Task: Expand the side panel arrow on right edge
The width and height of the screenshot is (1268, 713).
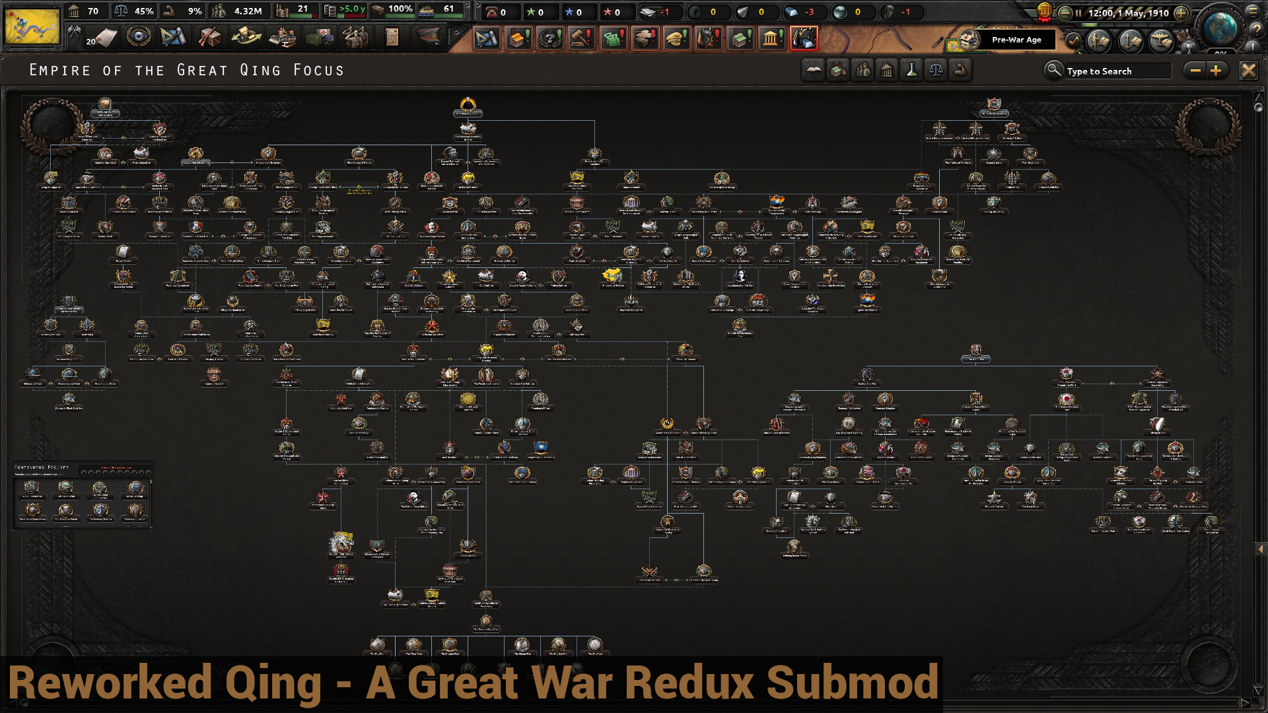Action: pyautogui.click(x=1261, y=549)
